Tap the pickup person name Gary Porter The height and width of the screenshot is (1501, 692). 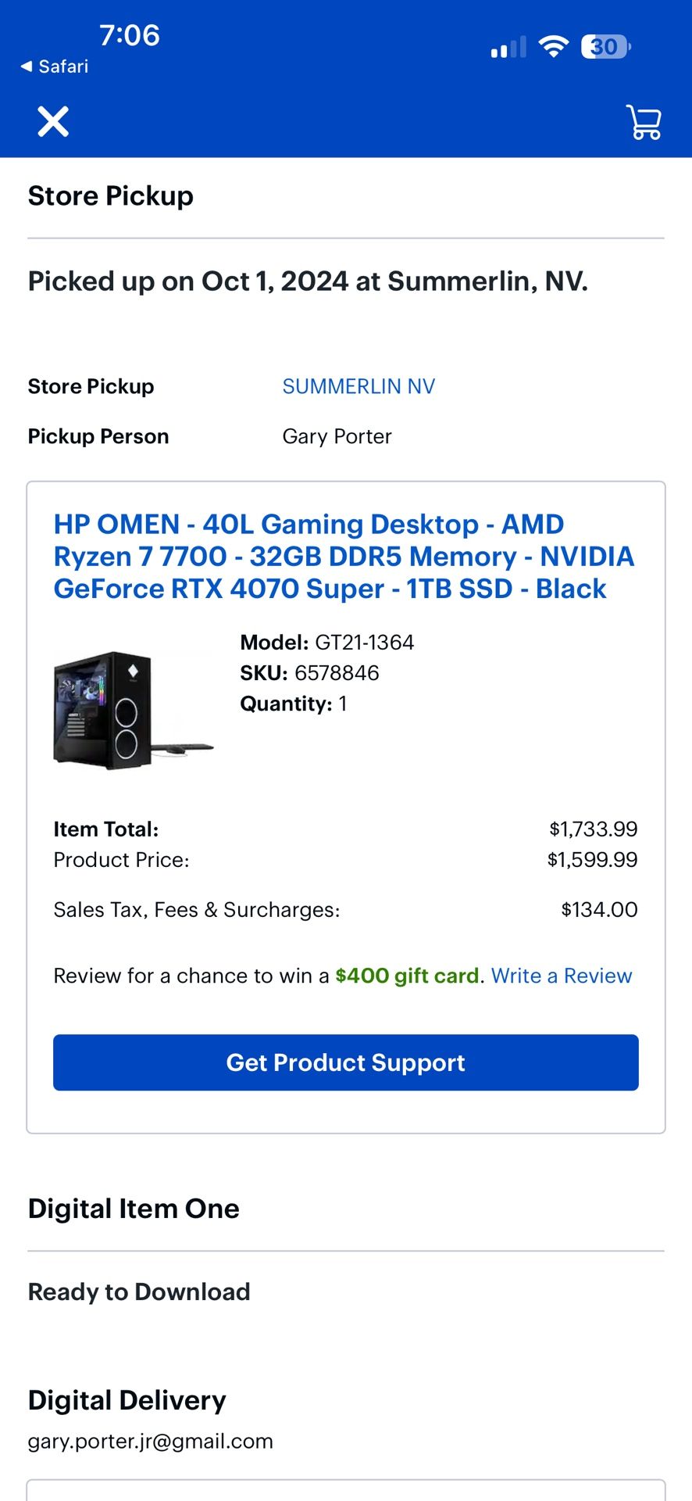[337, 436]
